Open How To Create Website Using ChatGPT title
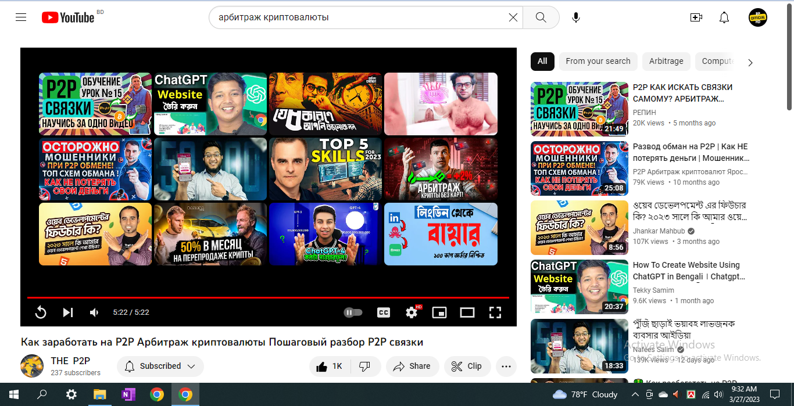The image size is (794, 406). (689, 271)
